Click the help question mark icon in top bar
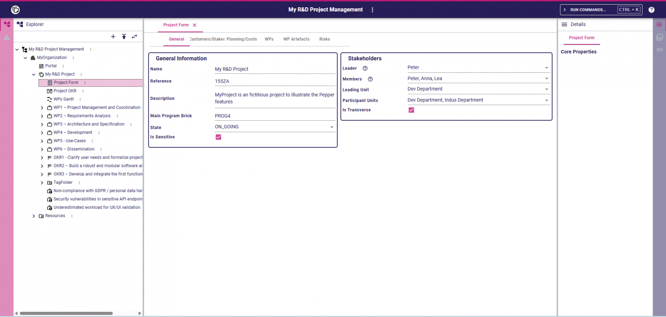 652,9
